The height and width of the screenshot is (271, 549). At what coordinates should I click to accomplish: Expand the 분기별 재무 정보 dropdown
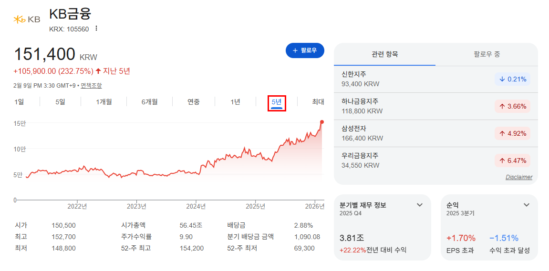tap(420, 205)
